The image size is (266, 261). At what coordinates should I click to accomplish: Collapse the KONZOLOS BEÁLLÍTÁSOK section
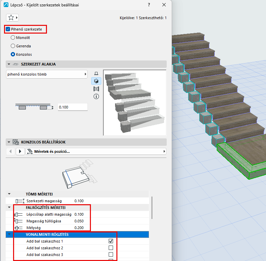tap(9, 142)
